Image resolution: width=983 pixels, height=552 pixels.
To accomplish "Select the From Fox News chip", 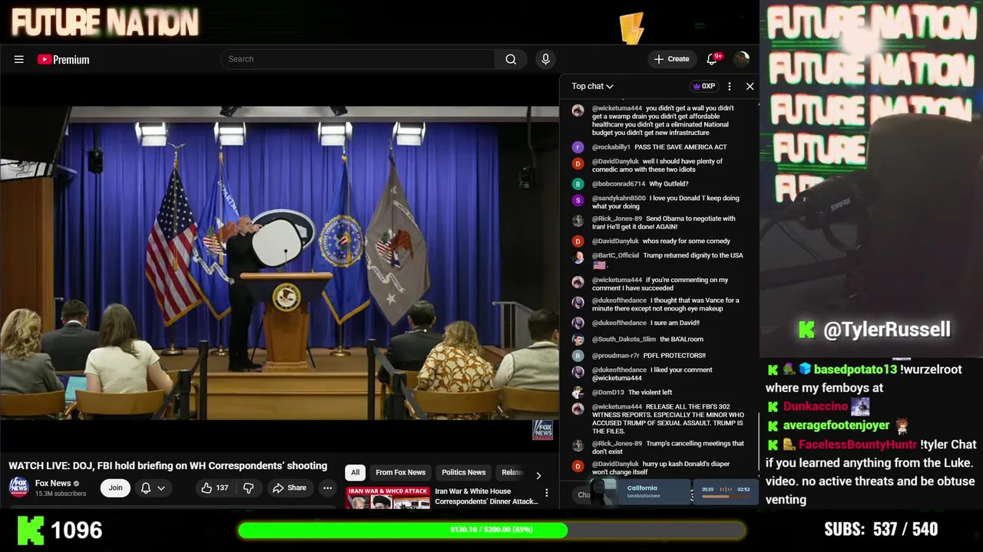I will (x=400, y=472).
